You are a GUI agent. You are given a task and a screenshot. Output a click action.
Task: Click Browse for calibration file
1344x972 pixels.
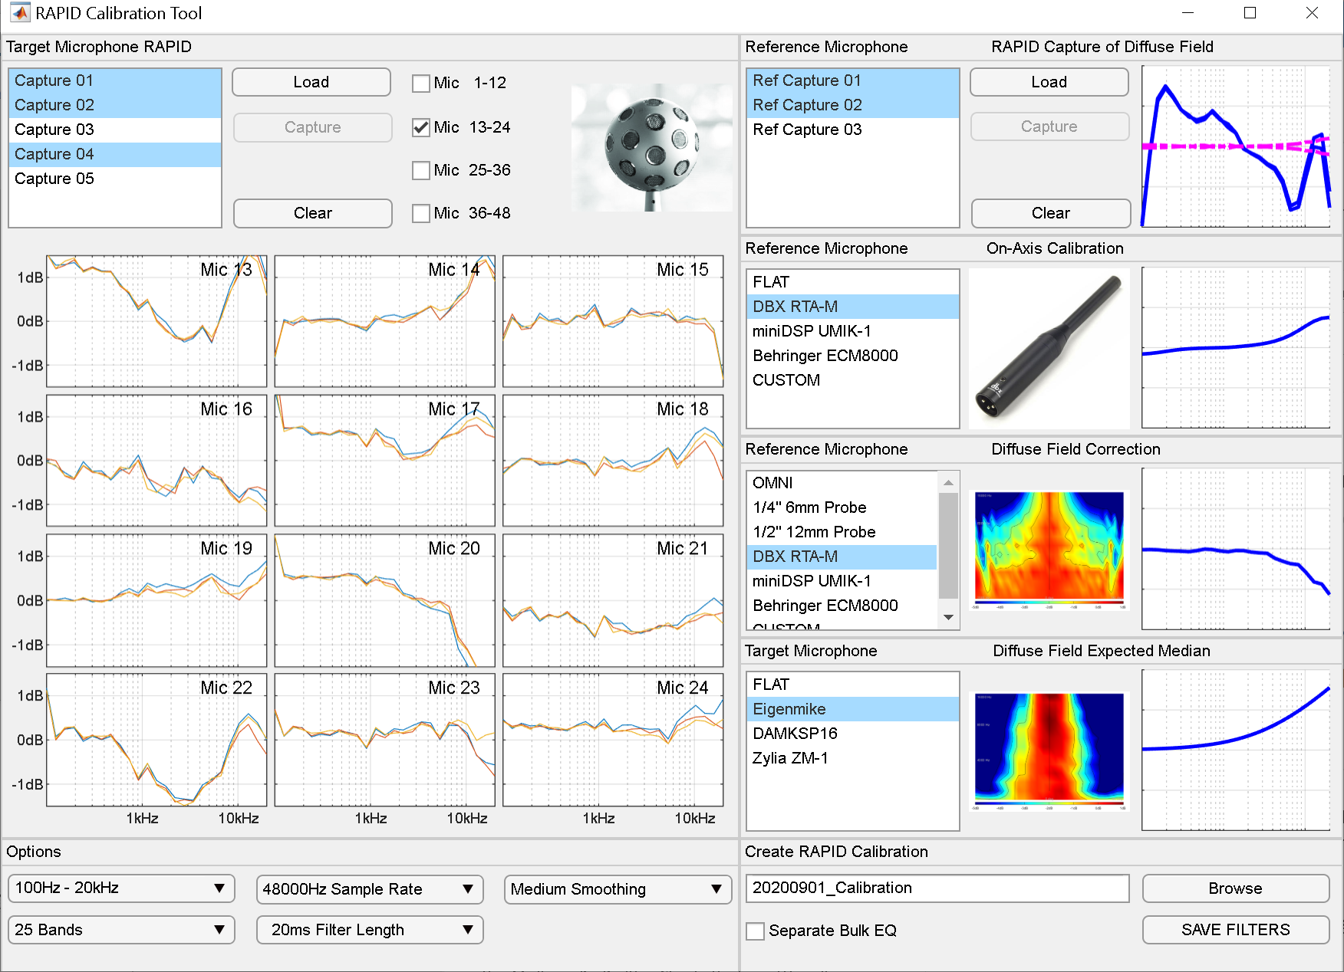click(x=1236, y=888)
